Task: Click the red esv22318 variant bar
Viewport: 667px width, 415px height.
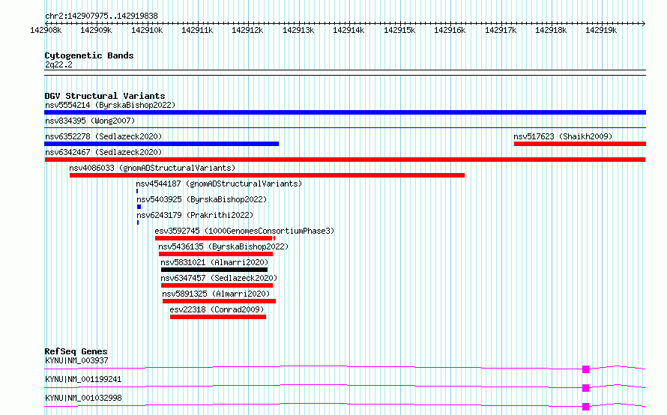Action: pos(218,317)
